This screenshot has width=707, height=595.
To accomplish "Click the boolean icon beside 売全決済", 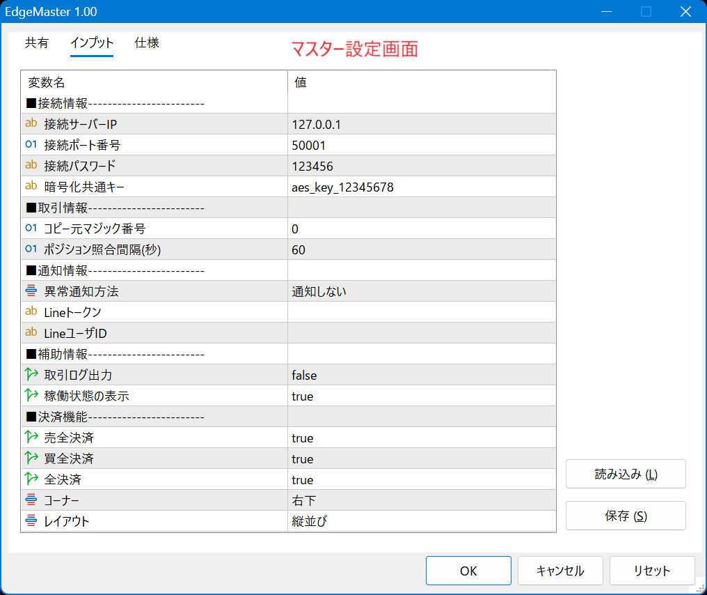I will click(31, 437).
